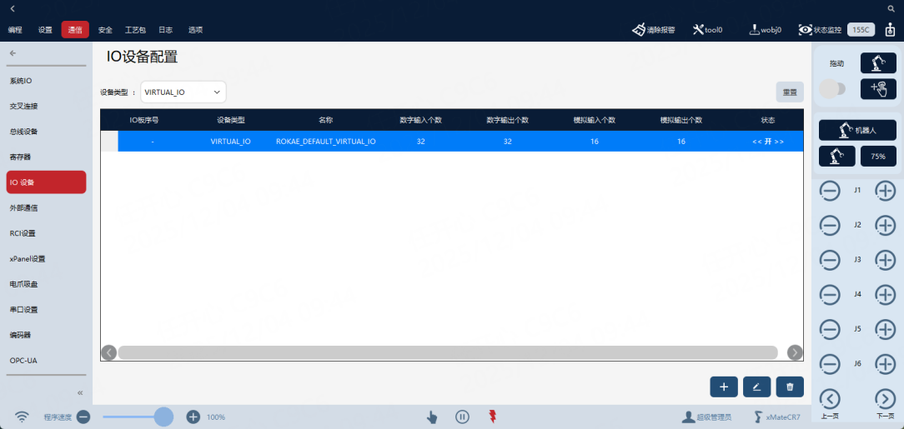The width and height of the screenshot is (904, 429).
Task: Click the Reset button
Action: (x=790, y=92)
